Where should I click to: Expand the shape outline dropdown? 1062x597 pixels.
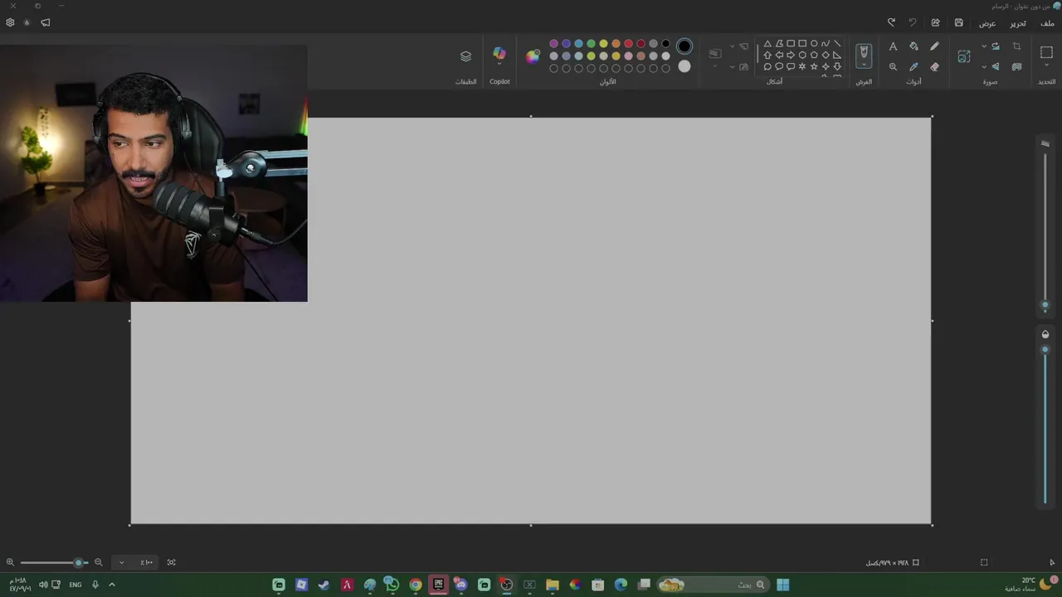click(733, 46)
